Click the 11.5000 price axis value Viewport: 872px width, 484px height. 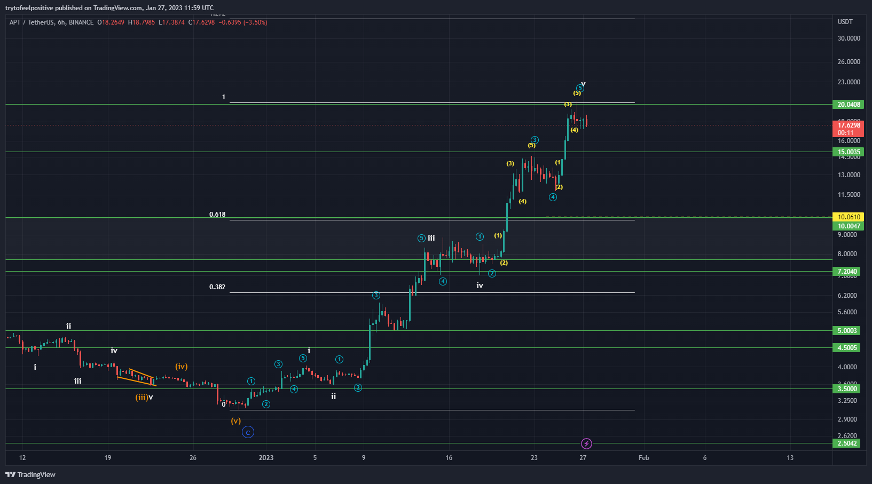click(x=849, y=195)
